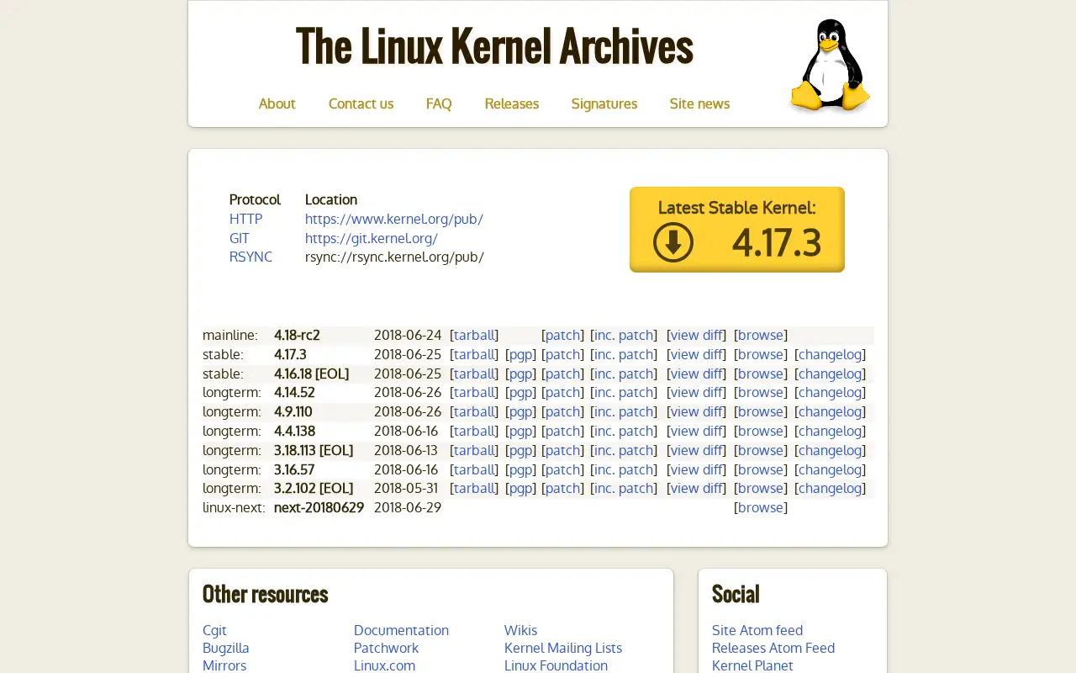
Task: Click The Linux Kernel Archives heading
Action: tap(494, 46)
